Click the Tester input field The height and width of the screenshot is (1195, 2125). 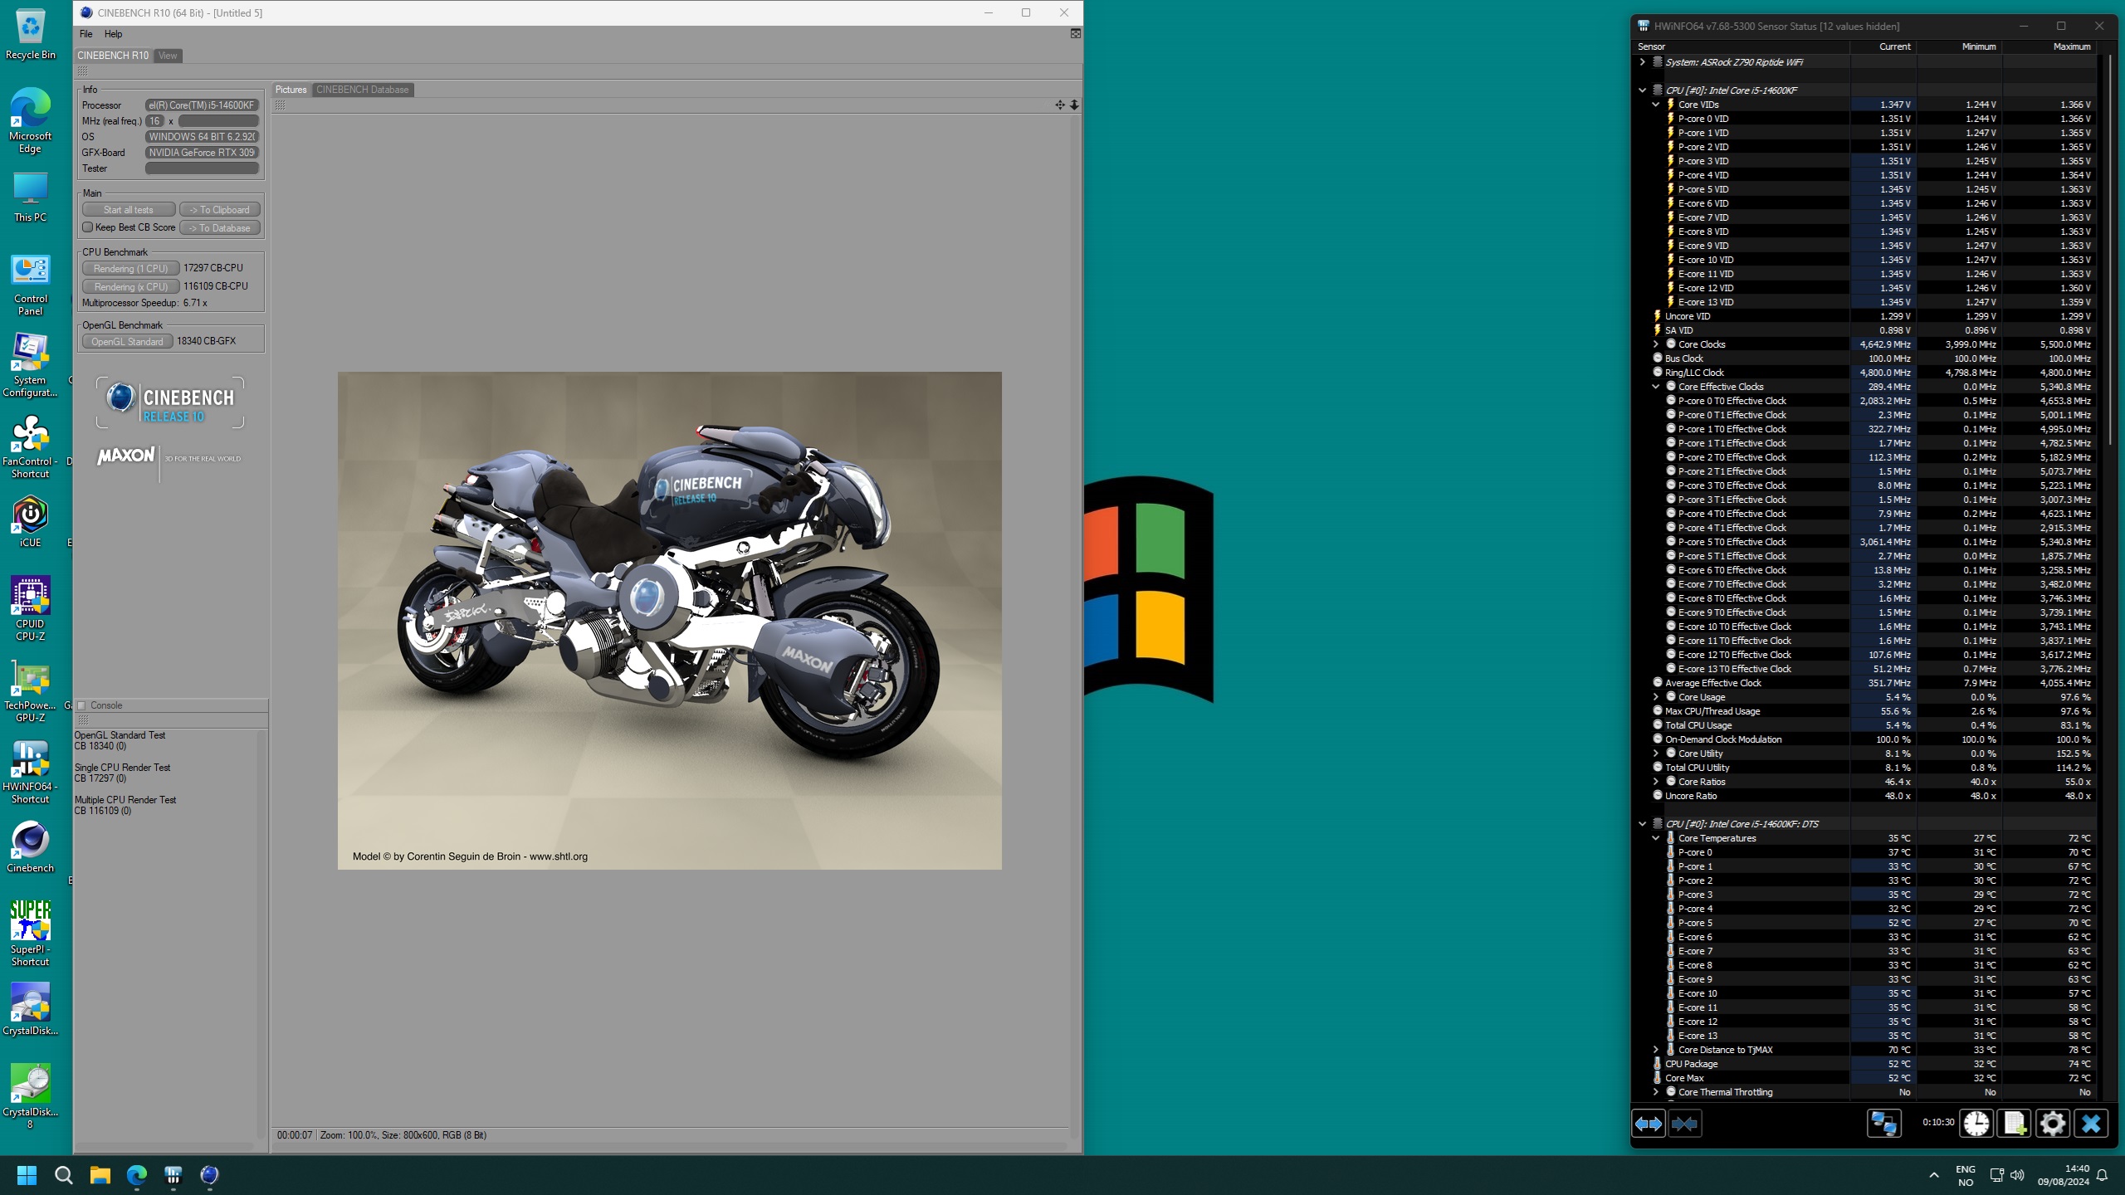(x=203, y=168)
